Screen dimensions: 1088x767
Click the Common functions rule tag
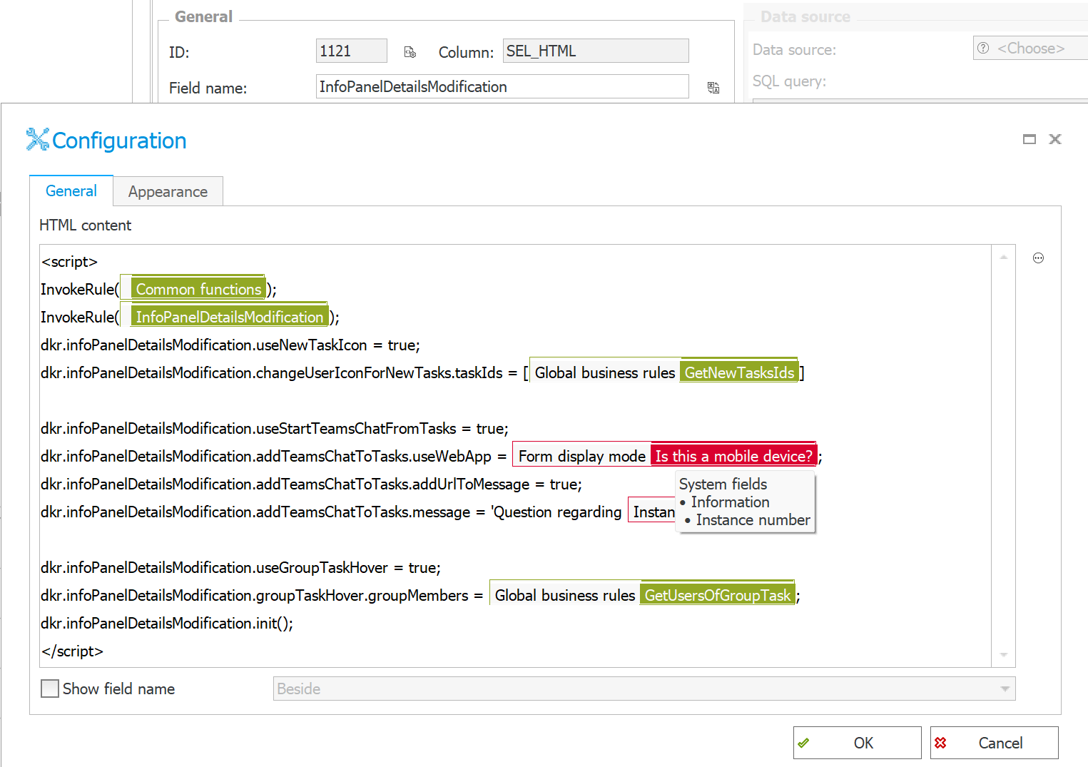[x=198, y=289]
